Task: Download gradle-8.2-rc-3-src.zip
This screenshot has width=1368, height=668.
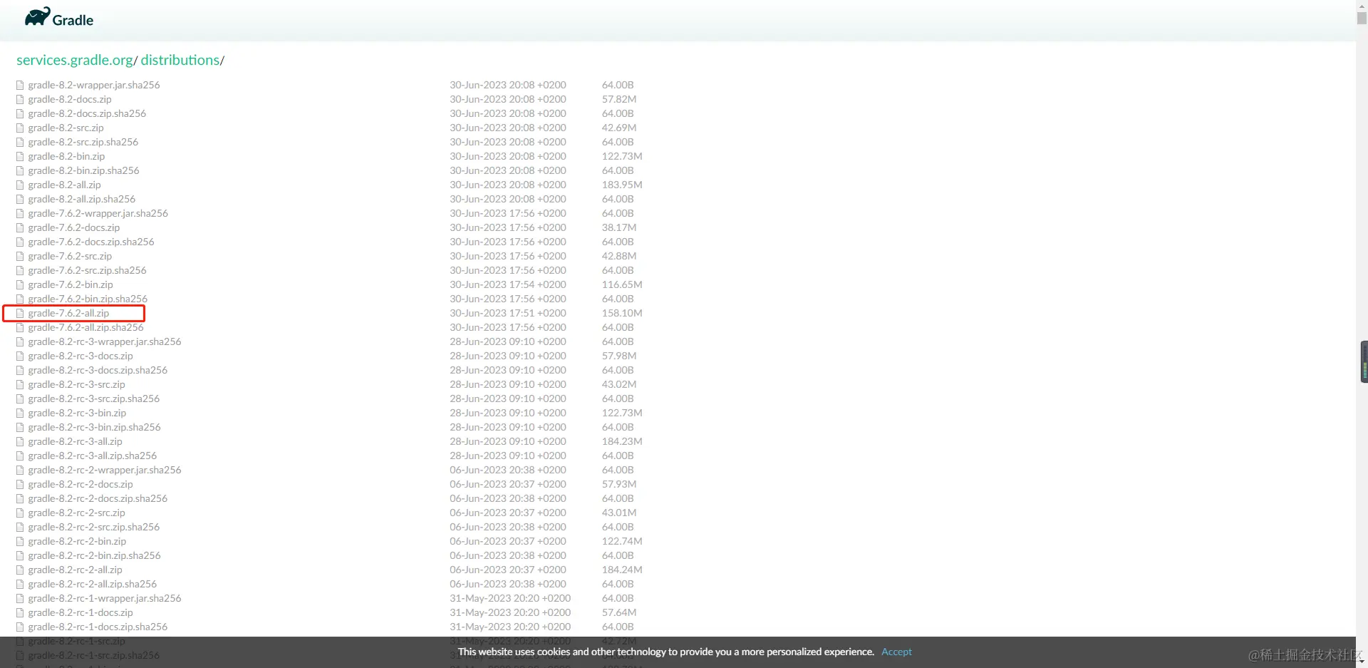Action: point(77,384)
